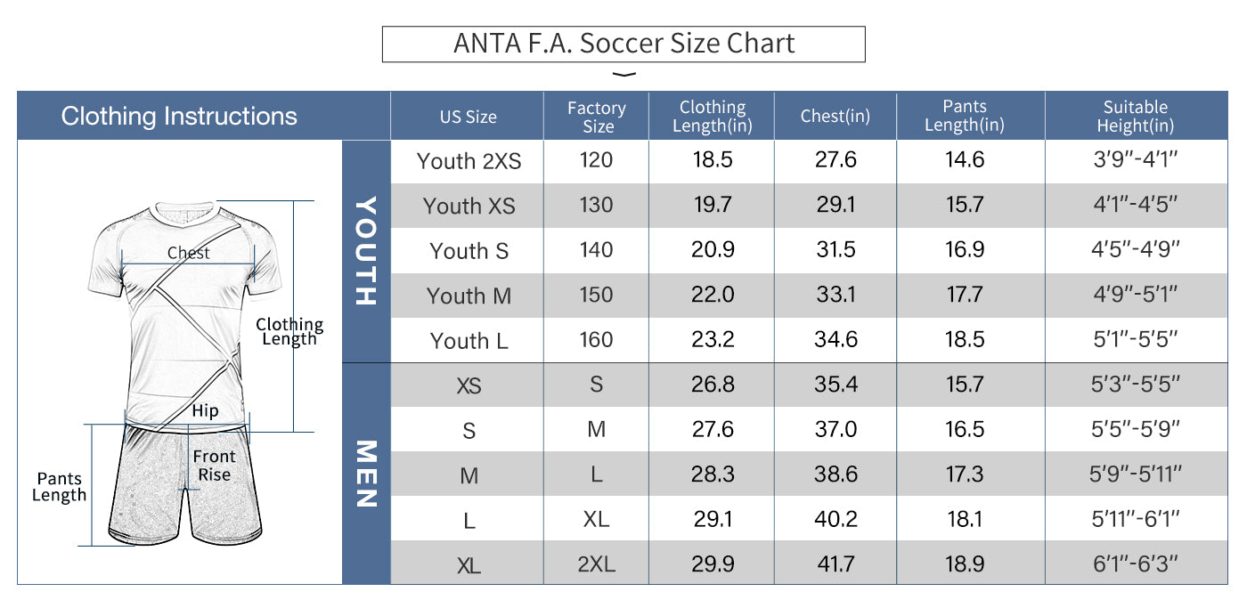The image size is (1247, 608).
Task: Click the US Size column header
Action: [x=468, y=117]
